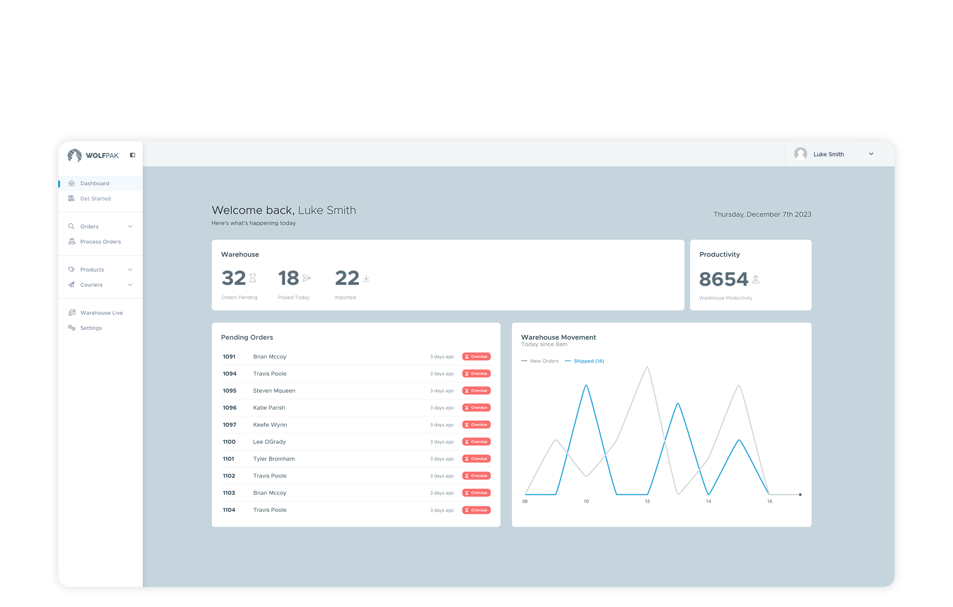Click the WolfPak logo icon
953x607 pixels.
pos(74,155)
